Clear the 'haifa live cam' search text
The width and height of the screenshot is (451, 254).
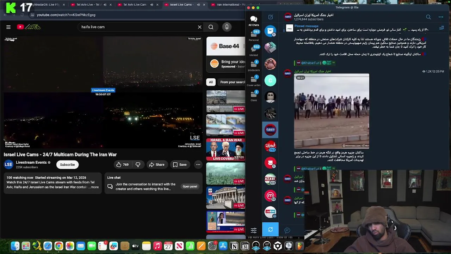click(x=199, y=27)
